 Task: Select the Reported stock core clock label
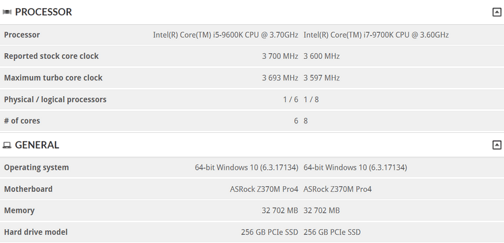(x=51, y=56)
